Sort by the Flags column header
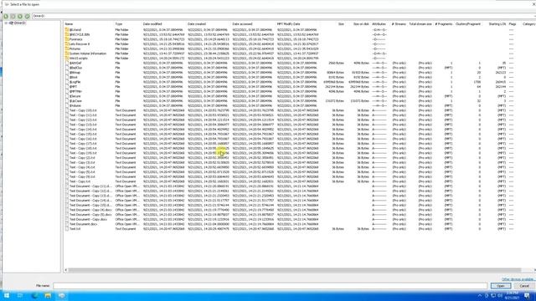 tap(512, 24)
